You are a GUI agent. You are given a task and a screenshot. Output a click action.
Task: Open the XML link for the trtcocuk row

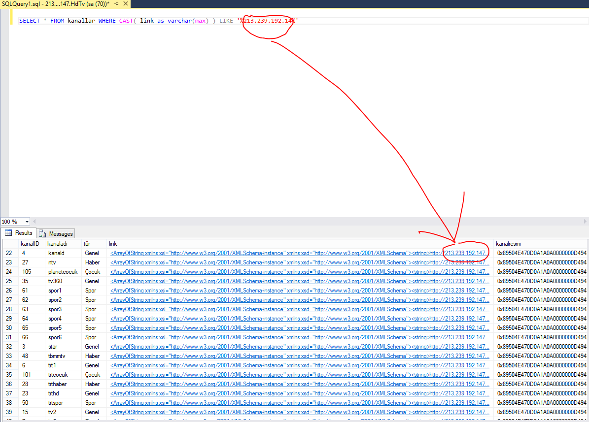pos(300,375)
